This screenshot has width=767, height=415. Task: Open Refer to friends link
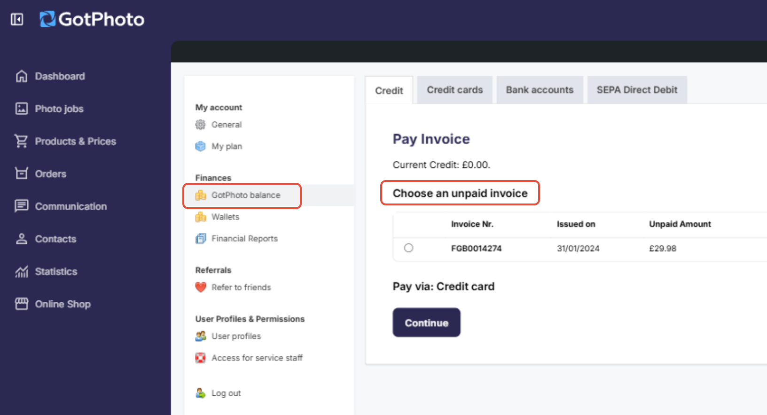[241, 287]
